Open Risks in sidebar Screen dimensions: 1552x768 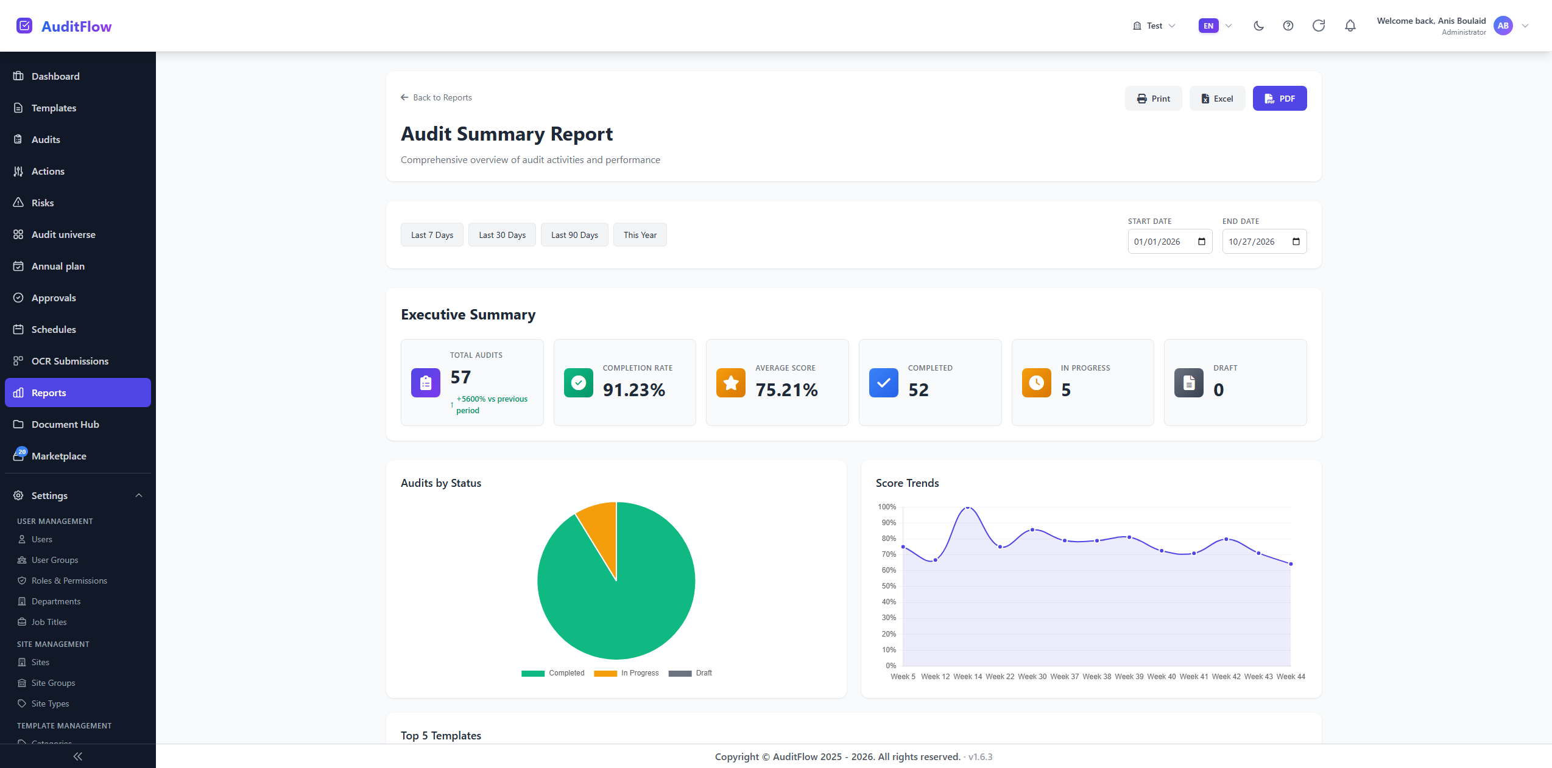pos(78,203)
